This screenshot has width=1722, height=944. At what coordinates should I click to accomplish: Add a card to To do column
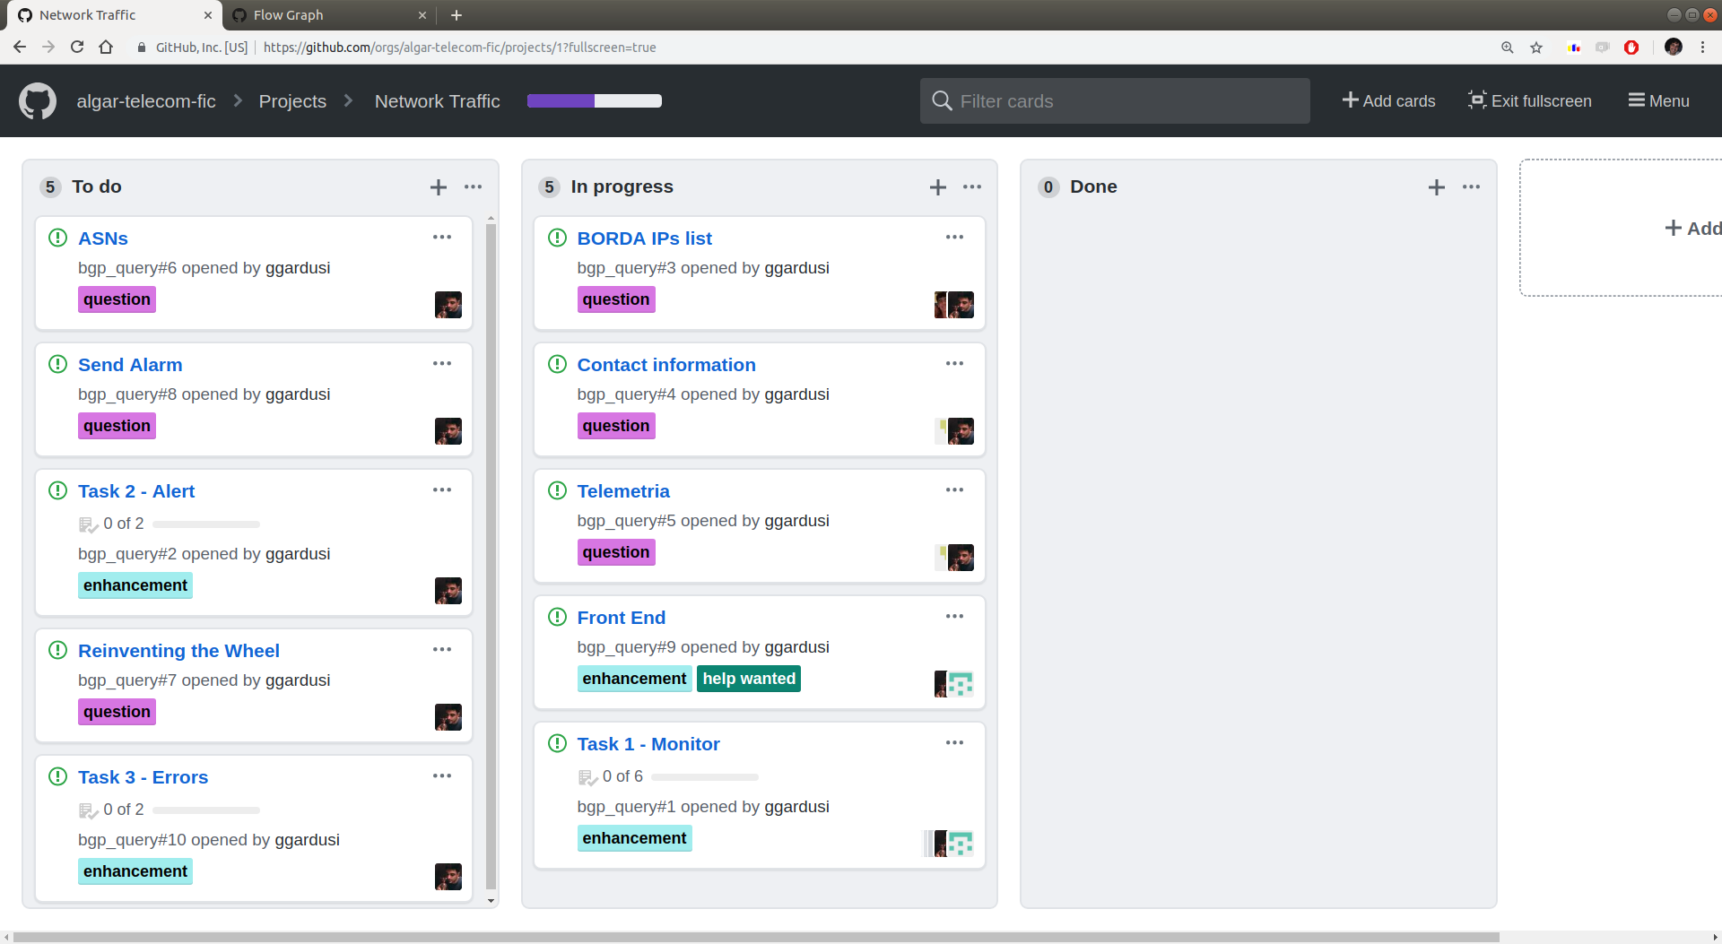click(438, 187)
